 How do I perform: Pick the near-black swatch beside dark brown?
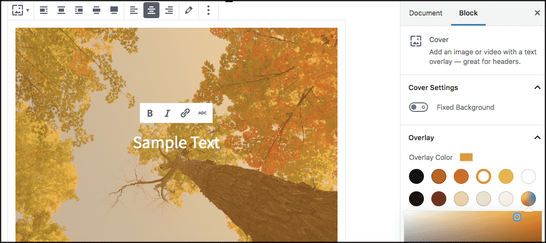click(416, 199)
